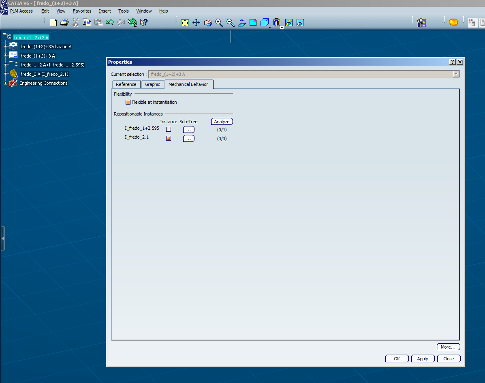The height and width of the screenshot is (383, 485).
Task: Click Sub-Tree button for I_fredo_2.1
Action: 189,139
